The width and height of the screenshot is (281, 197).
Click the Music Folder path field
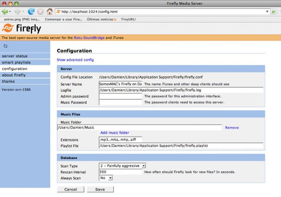point(139,127)
